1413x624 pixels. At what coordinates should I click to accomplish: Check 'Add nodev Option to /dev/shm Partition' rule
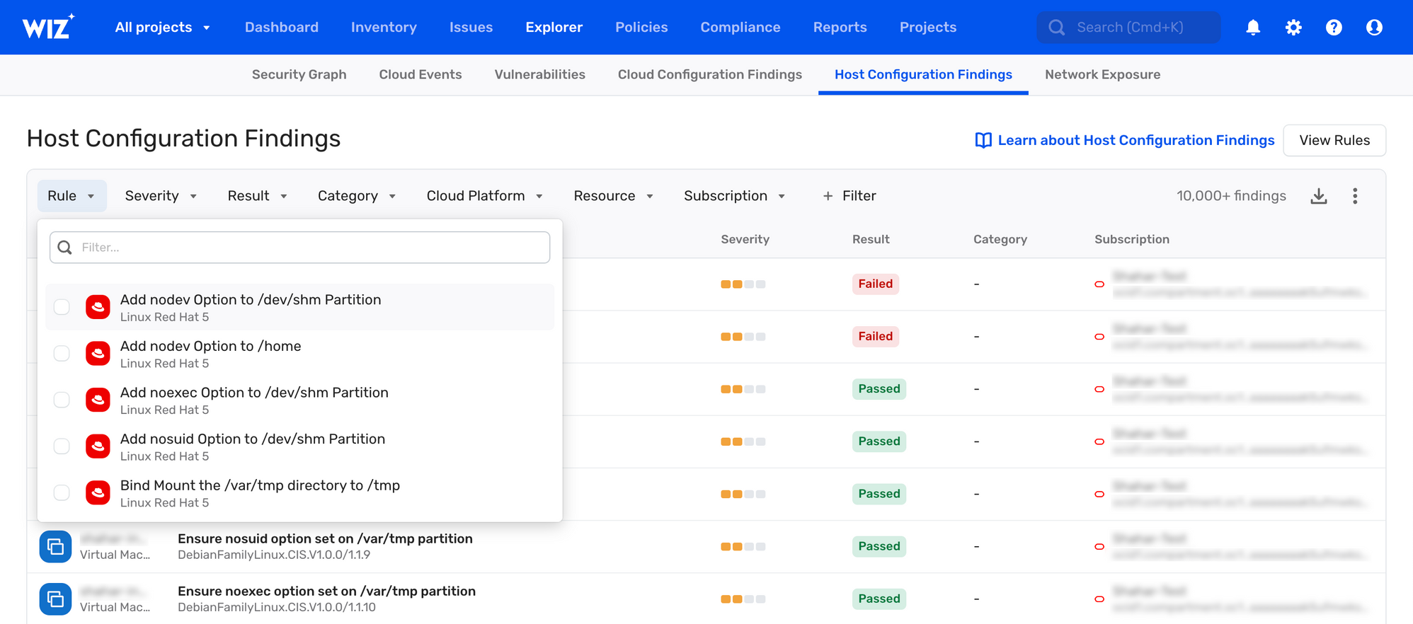62,307
